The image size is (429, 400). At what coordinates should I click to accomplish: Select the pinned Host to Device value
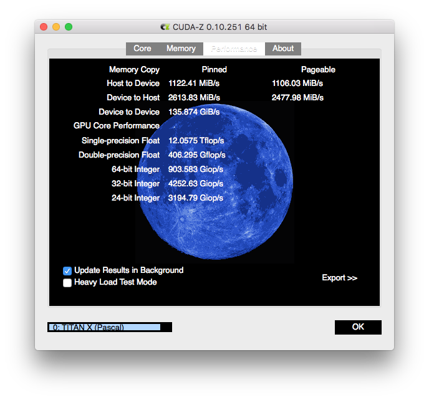(x=192, y=83)
